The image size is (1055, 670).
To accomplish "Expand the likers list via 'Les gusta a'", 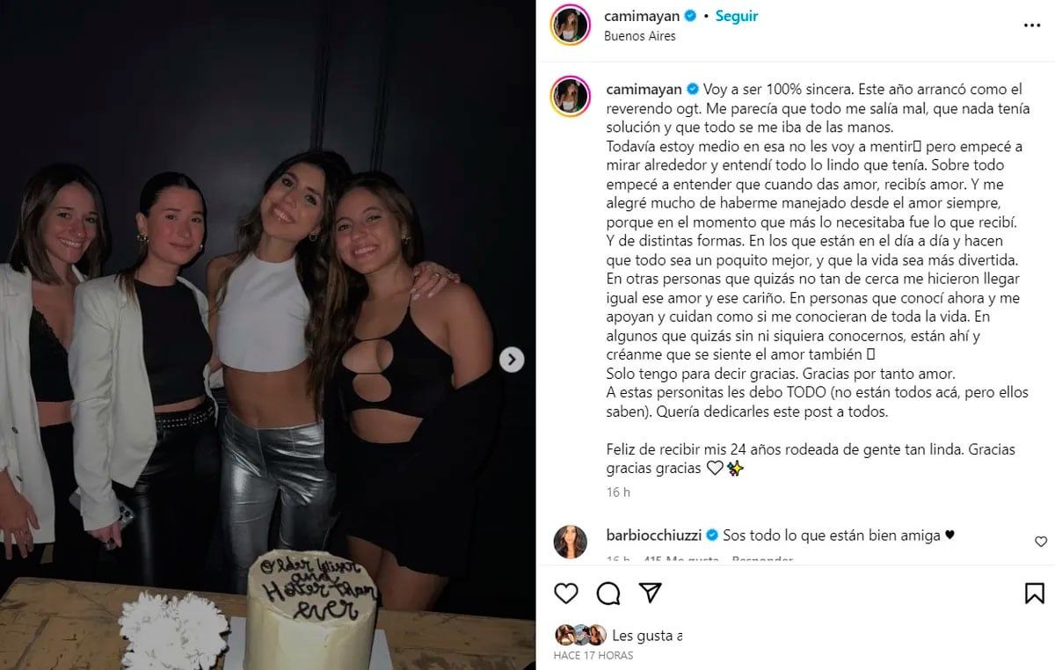I will pyautogui.click(x=647, y=634).
